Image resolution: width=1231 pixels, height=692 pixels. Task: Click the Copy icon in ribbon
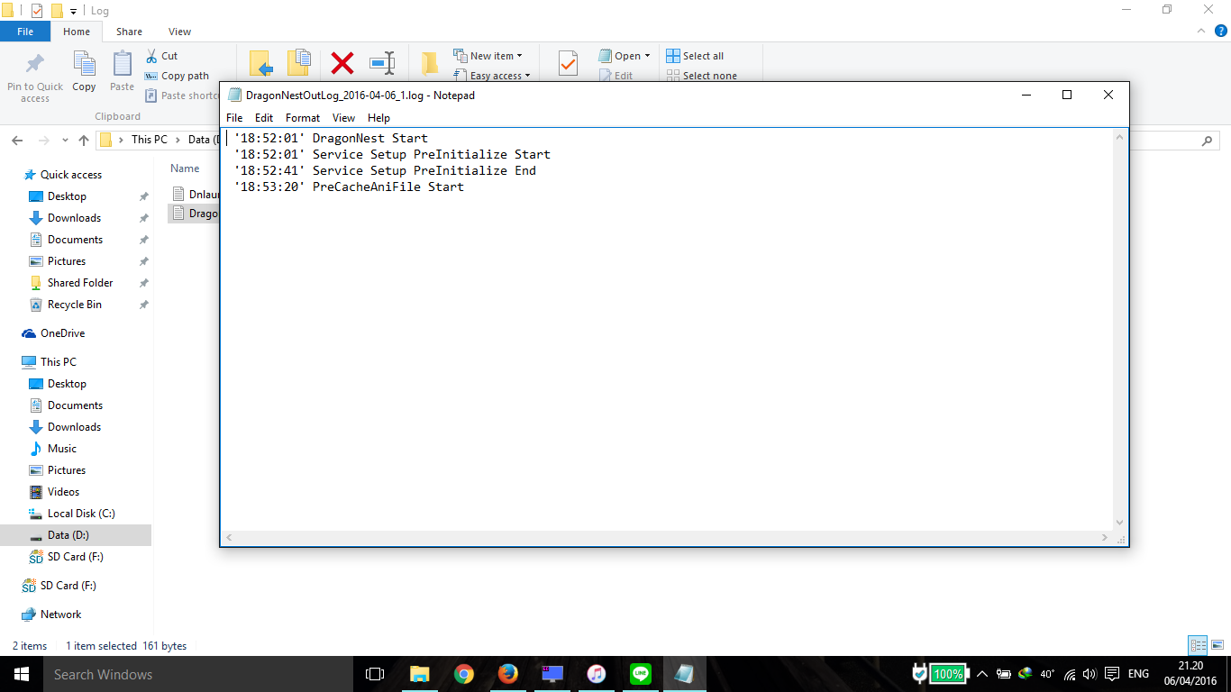84,64
